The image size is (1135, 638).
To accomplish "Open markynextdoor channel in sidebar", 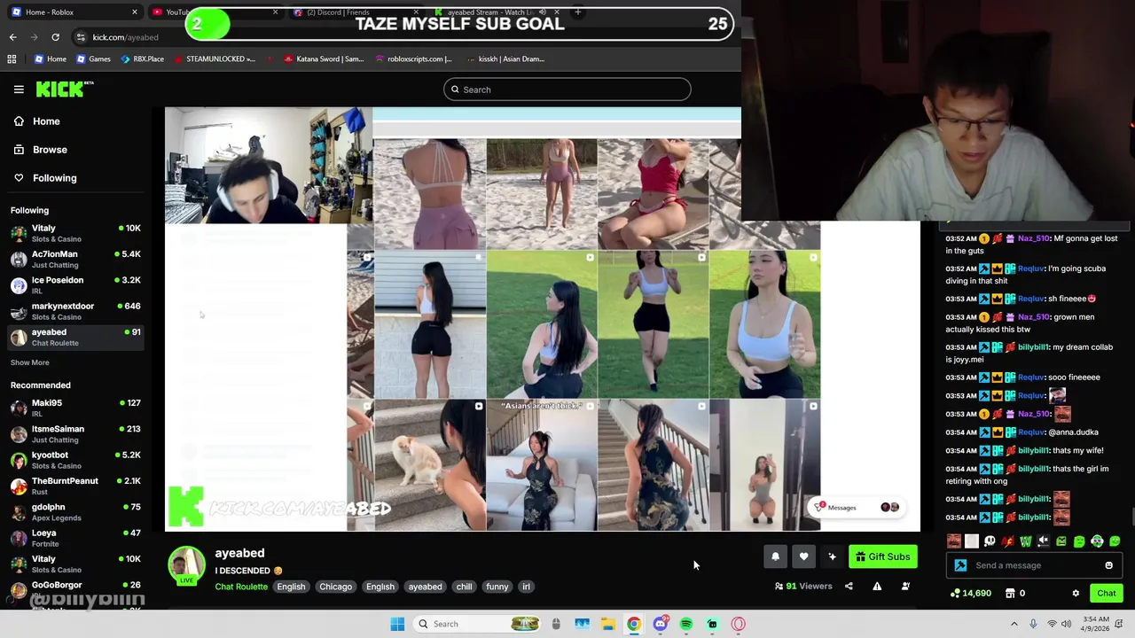I will [75, 311].
